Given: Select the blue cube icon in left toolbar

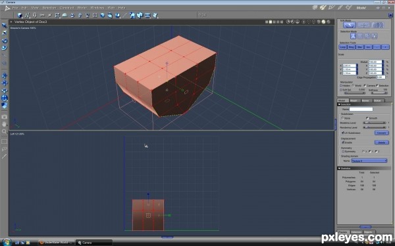Looking at the screenshot, I should click(5, 106).
